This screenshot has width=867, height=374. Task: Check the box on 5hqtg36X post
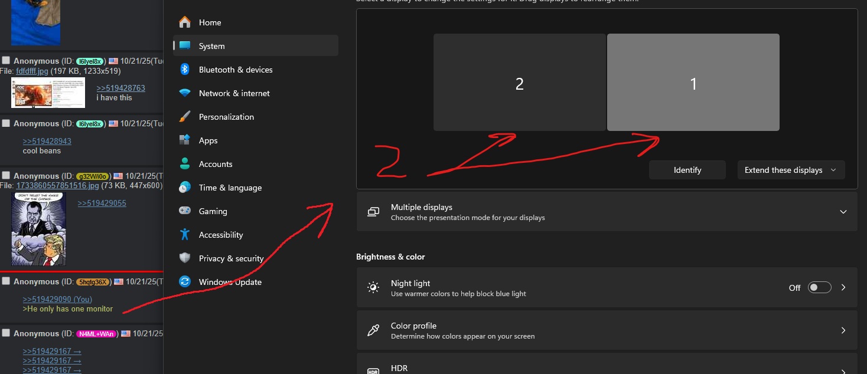[6, 281]
